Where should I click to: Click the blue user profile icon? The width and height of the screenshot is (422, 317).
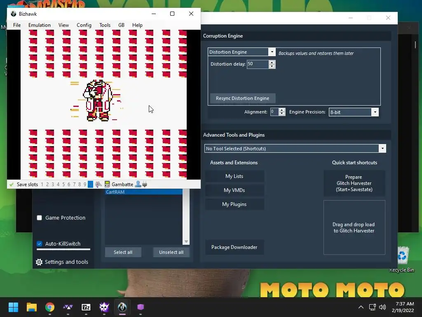tap(138, 184)
